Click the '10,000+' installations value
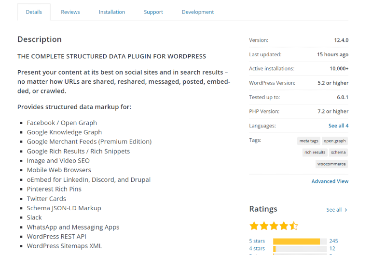 339,69
